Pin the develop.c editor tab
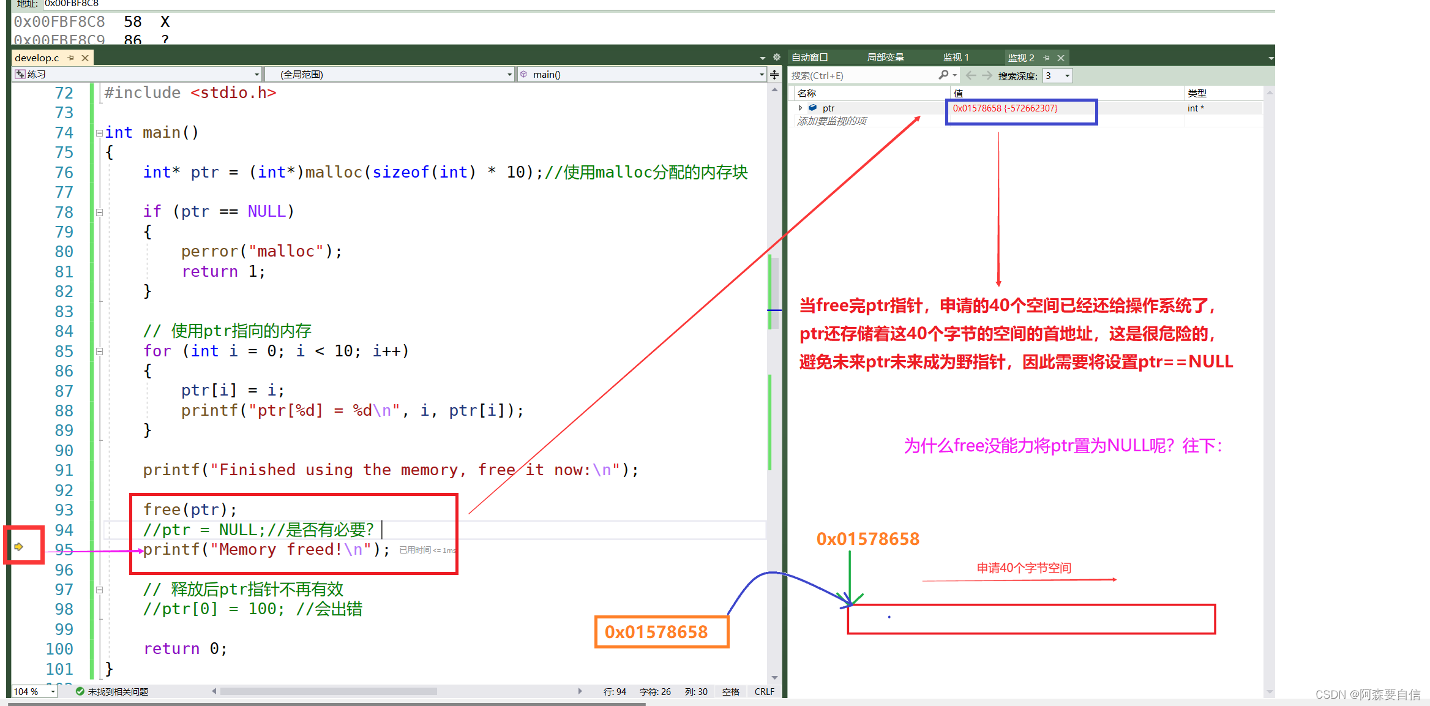The width and height of the screenshot is (1430, 706). tap(71, 58)
